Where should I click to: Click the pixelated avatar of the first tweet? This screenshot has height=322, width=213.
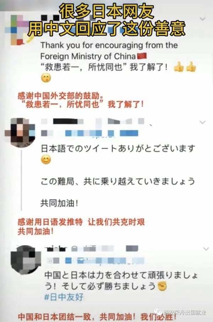tap(17, 30)
